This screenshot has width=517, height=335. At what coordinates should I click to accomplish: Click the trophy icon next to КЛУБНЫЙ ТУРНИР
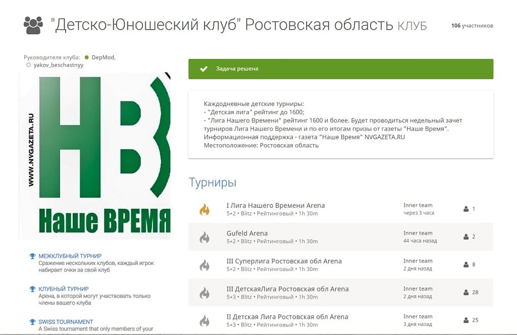tap(32, 289)
